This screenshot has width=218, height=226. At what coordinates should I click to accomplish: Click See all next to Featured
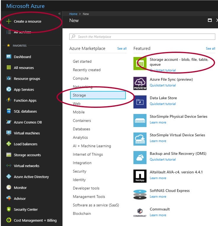click(x=210, y=48)
